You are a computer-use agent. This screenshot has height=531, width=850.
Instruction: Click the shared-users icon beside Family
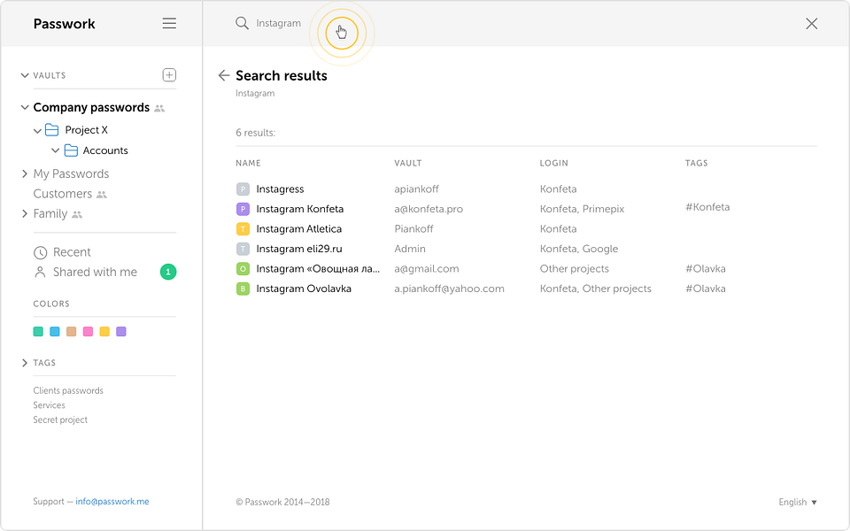pyautogui.click(x=77, y=214)
